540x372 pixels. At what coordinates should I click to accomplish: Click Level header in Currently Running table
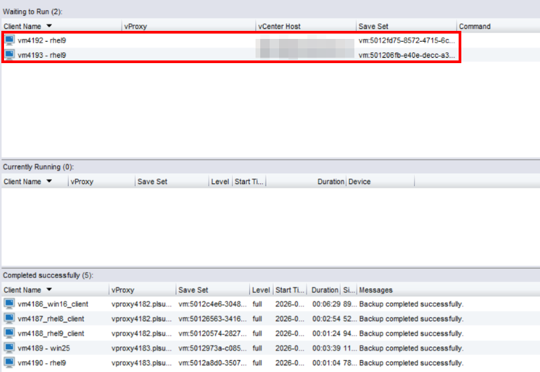(220, 181)
